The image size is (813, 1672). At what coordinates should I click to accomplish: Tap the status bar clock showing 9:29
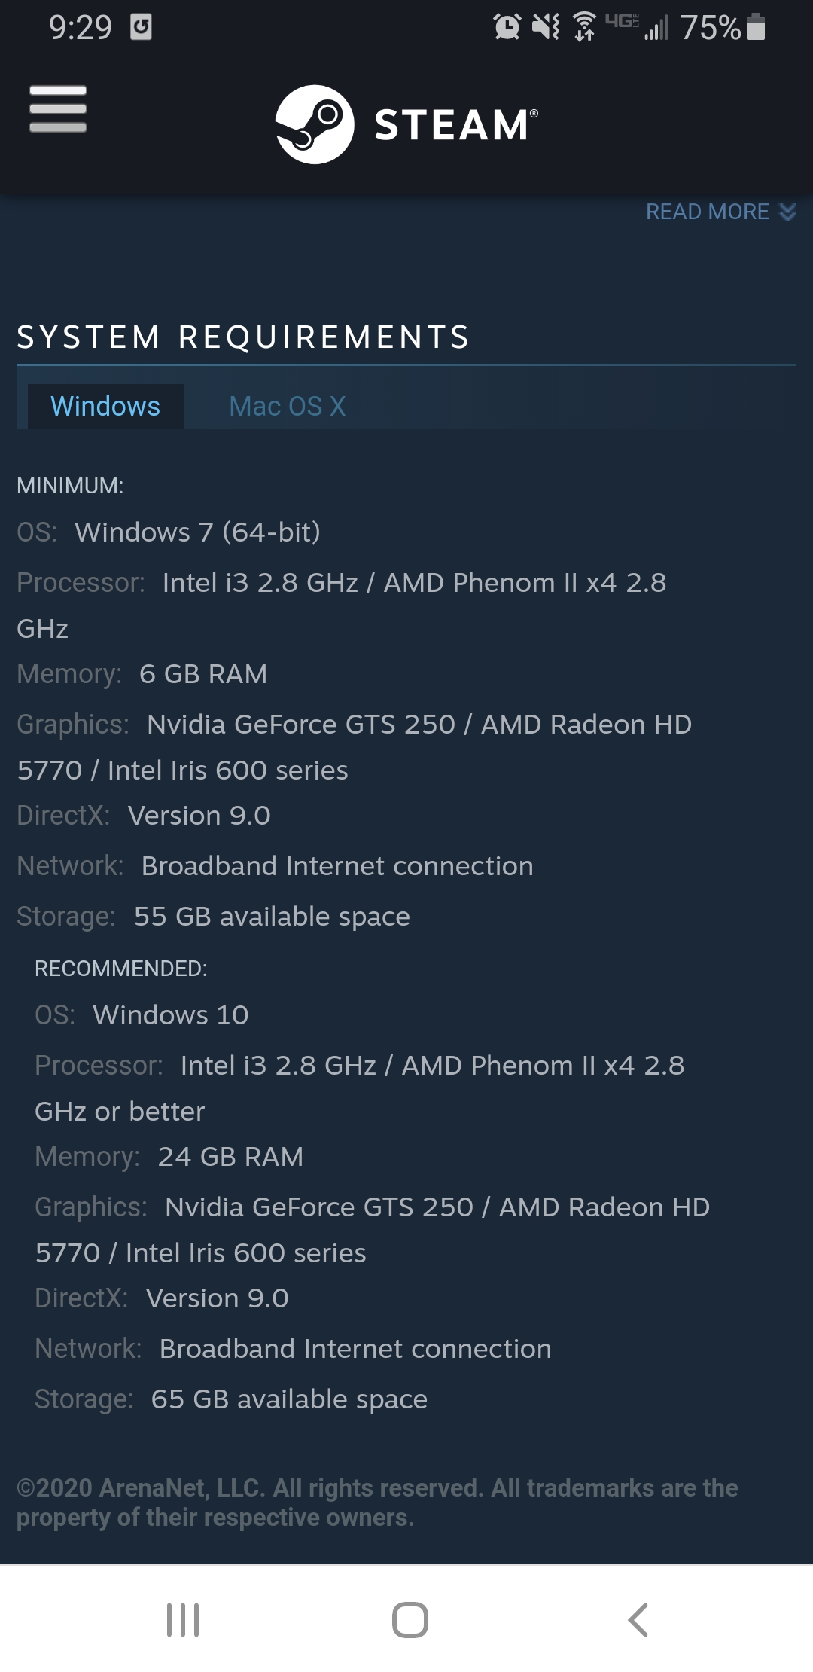click(83, 27)
